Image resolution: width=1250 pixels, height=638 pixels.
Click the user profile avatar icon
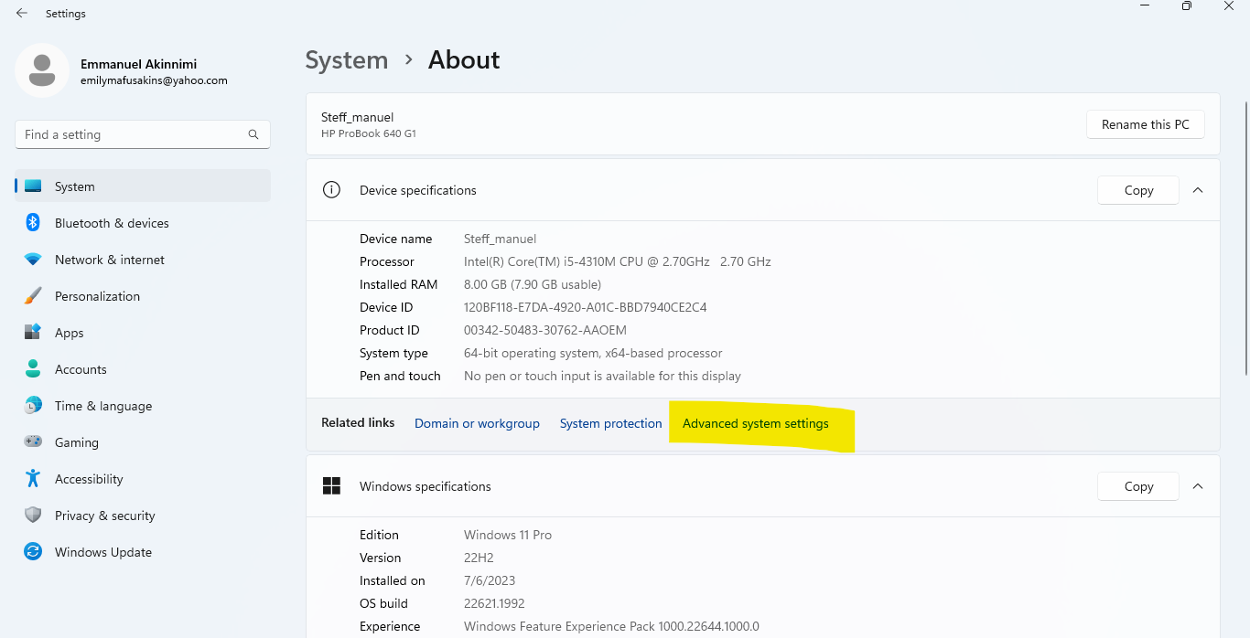click(42, 70)
